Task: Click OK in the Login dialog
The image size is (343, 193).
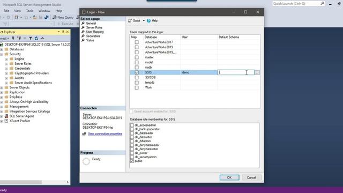Action: [229, 177]
